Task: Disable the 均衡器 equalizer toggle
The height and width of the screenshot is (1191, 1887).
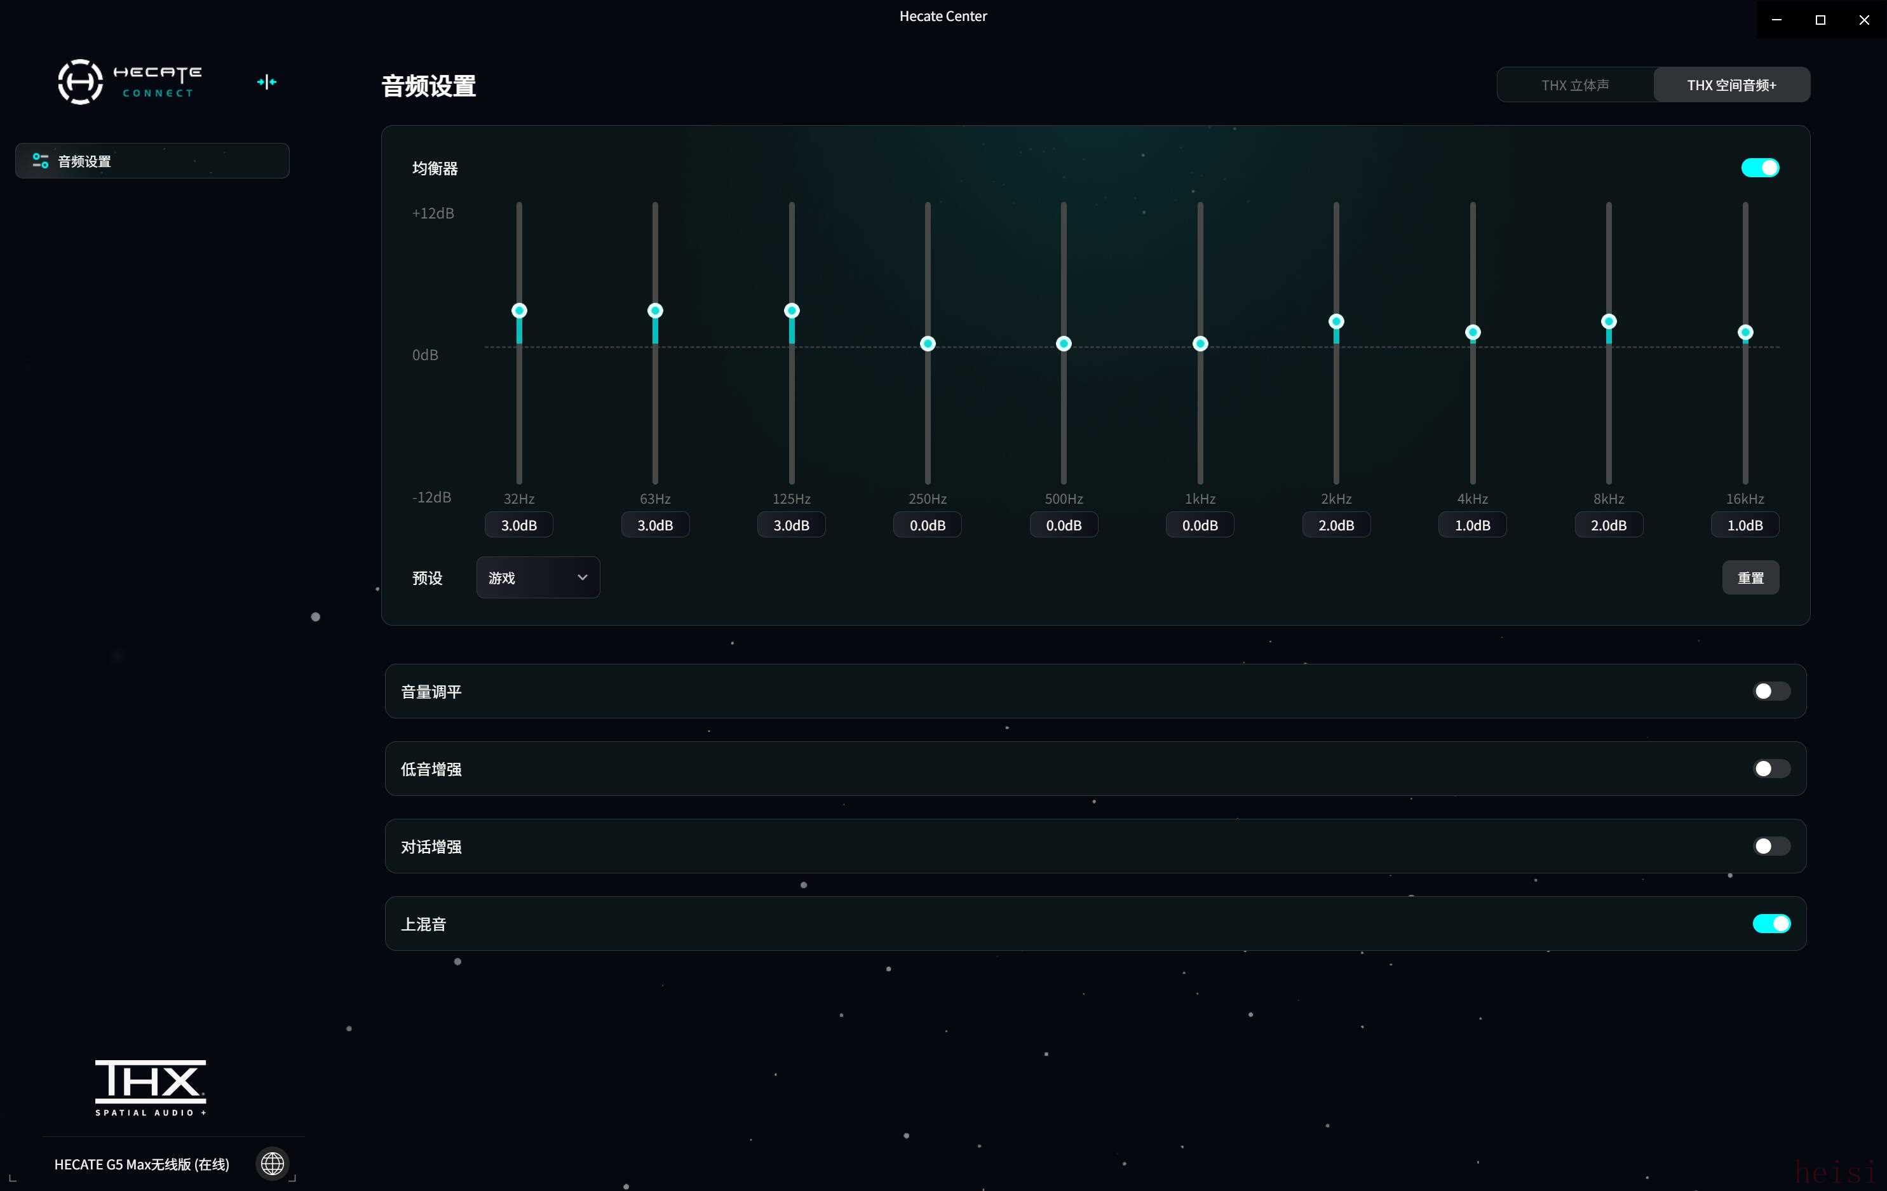Action: pos(1759,168)
